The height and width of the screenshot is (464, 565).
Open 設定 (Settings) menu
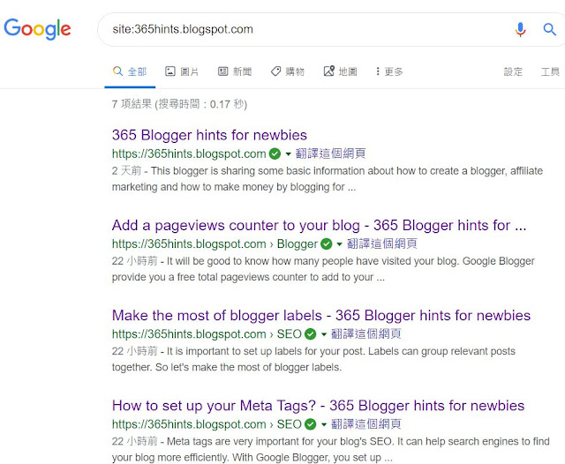point(513,72)
